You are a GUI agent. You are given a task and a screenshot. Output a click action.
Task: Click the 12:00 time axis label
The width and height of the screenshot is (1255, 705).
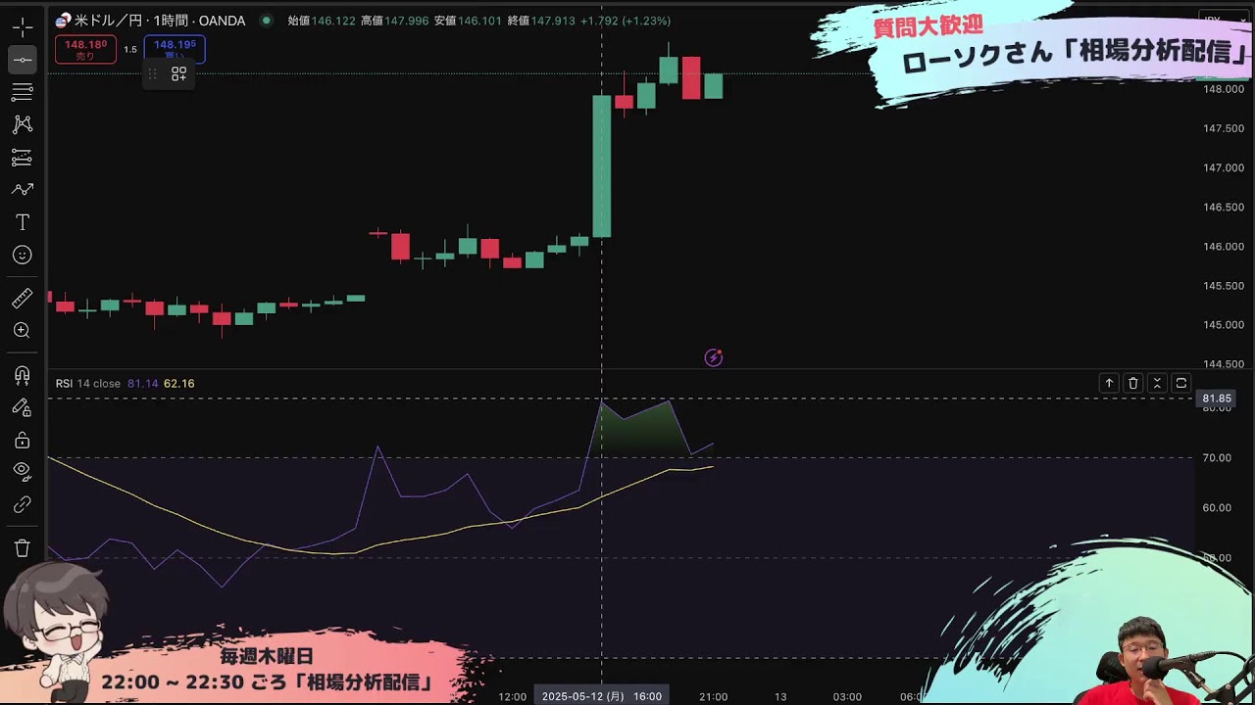click(512, 696)
